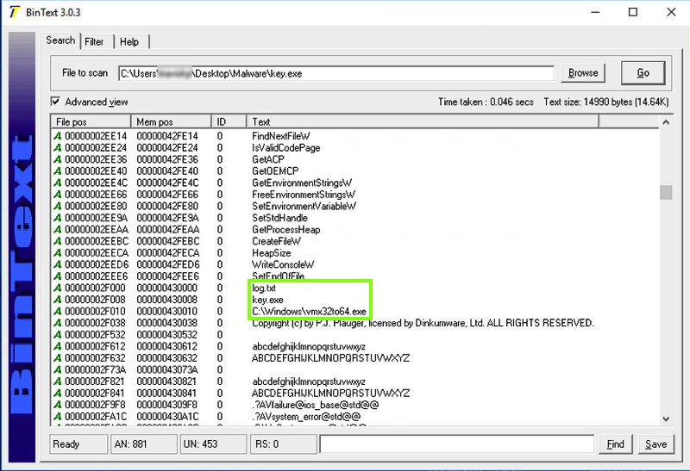Viewport: 690px width, 471px height.
Task: Open the Help tab
Action: pyautogui.click(x=129, y=41)
